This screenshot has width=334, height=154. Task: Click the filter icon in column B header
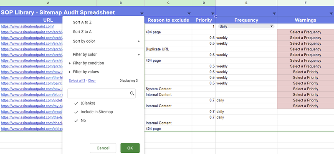click(x=142, y=14)
